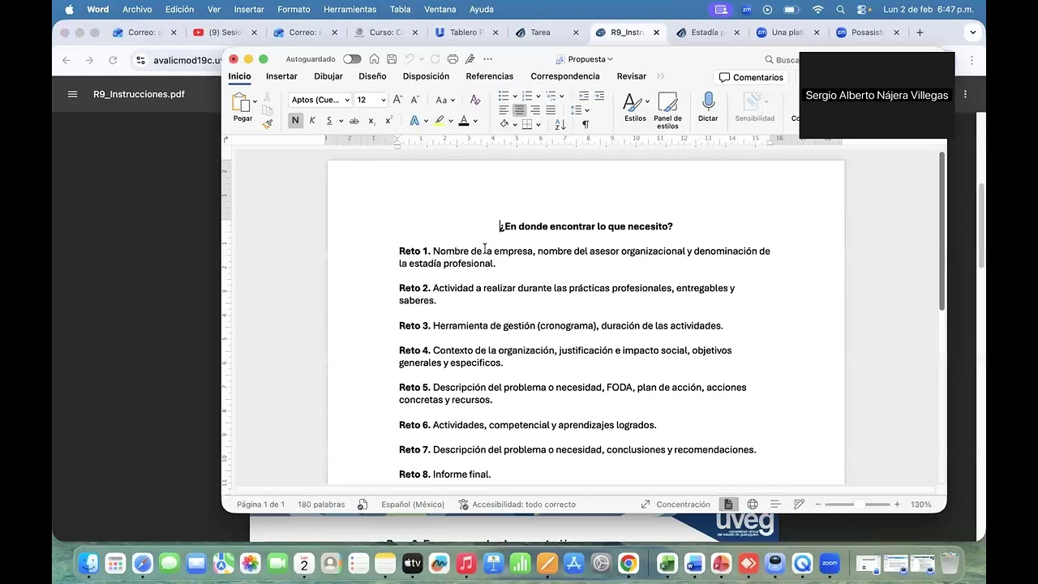This screenshot has height=584, width=1038.
Task: Open the Borders dropdown arrow
Action: (538, 124)
